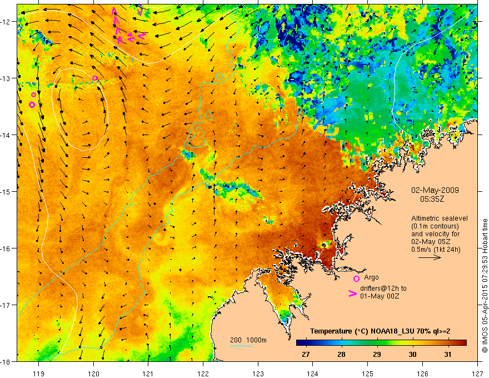The height and width of the screenshot is (378, 489).
Task: Click the latitude axis label -17
Action: click(6, 305)
